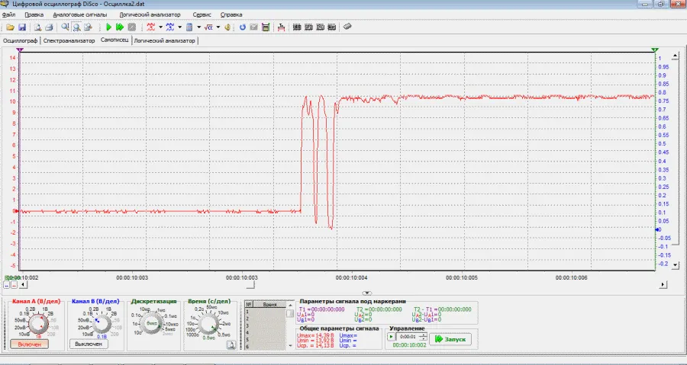Click the first magnifier zoom icon
The height and width of the screenshot is (365, 687).
click(65, 27)
